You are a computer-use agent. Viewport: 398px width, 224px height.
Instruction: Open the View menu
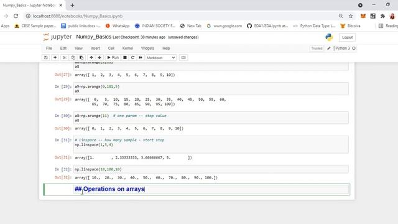(78, 49)
